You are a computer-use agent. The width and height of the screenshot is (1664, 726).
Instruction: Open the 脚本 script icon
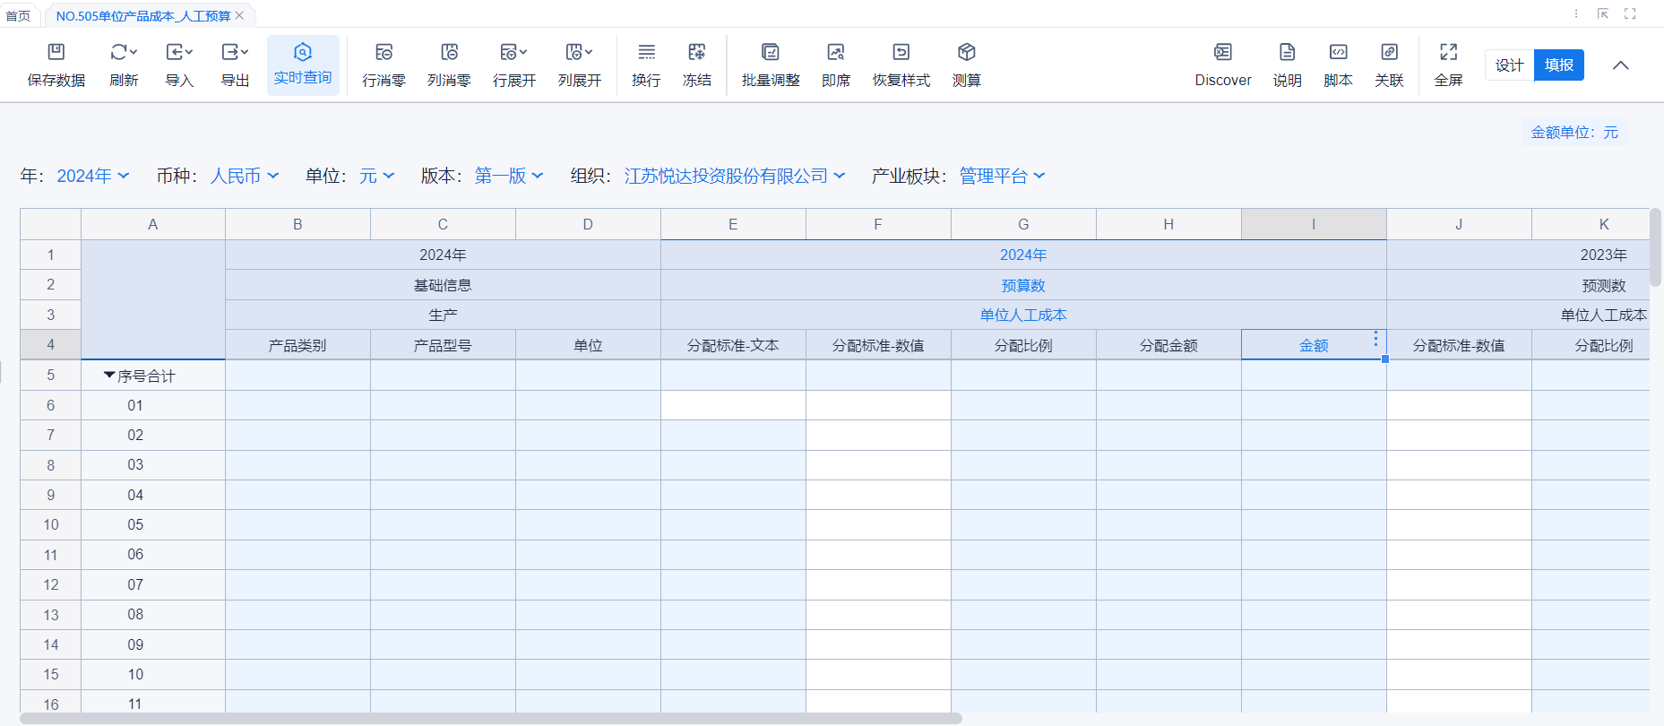click(x=1337, y=53)
